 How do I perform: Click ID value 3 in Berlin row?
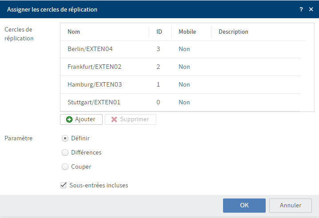tap(158, 49)
